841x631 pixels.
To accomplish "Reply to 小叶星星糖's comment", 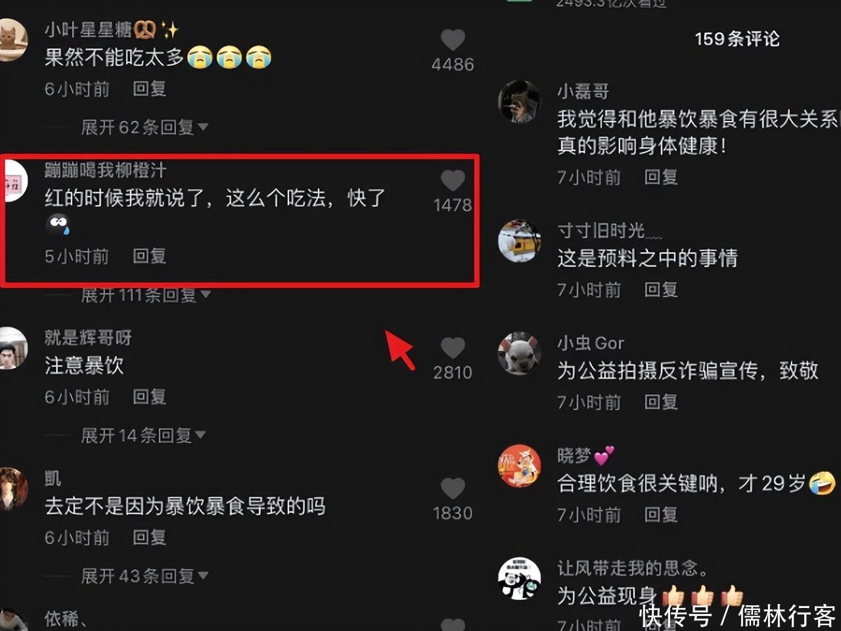I will click(x=149, y=89).
